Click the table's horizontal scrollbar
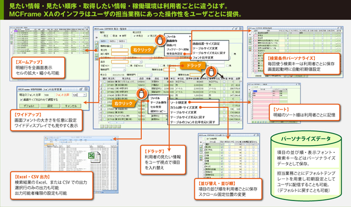This screenshot has height=207, width=351. pos(170,123)
